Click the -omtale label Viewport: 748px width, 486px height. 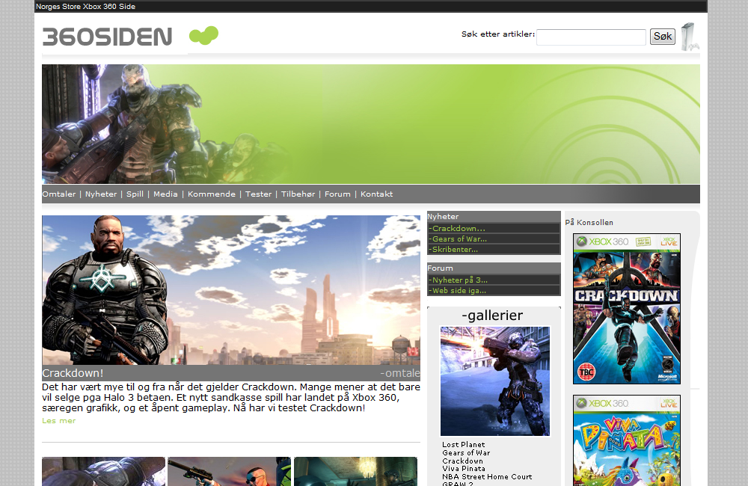point(399,373)
